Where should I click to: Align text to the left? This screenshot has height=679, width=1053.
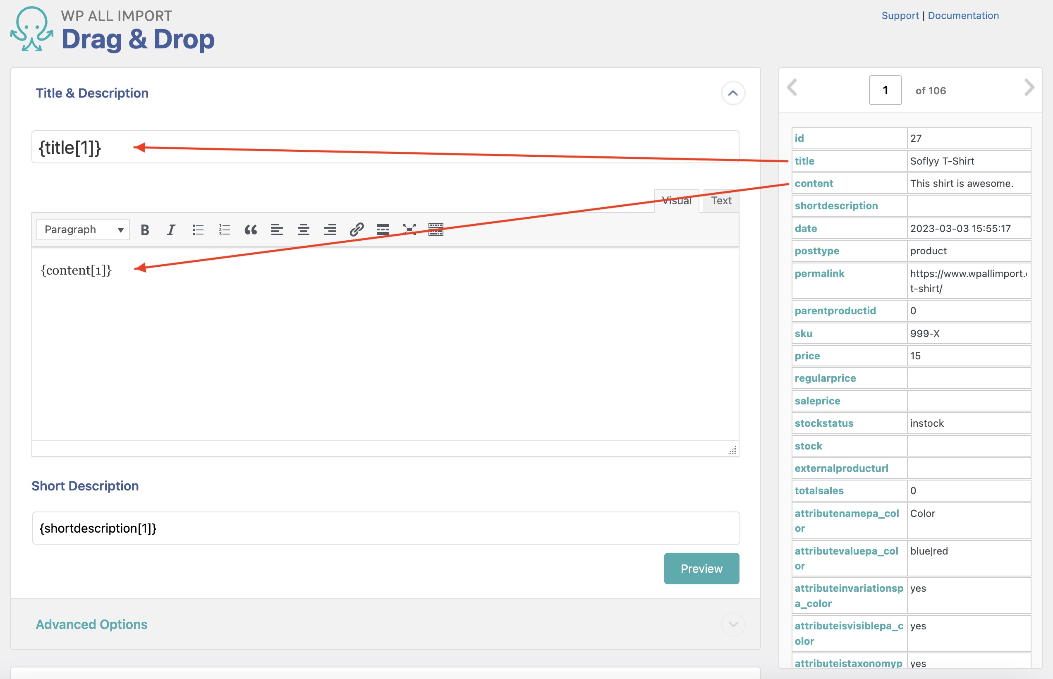point(277,230)
